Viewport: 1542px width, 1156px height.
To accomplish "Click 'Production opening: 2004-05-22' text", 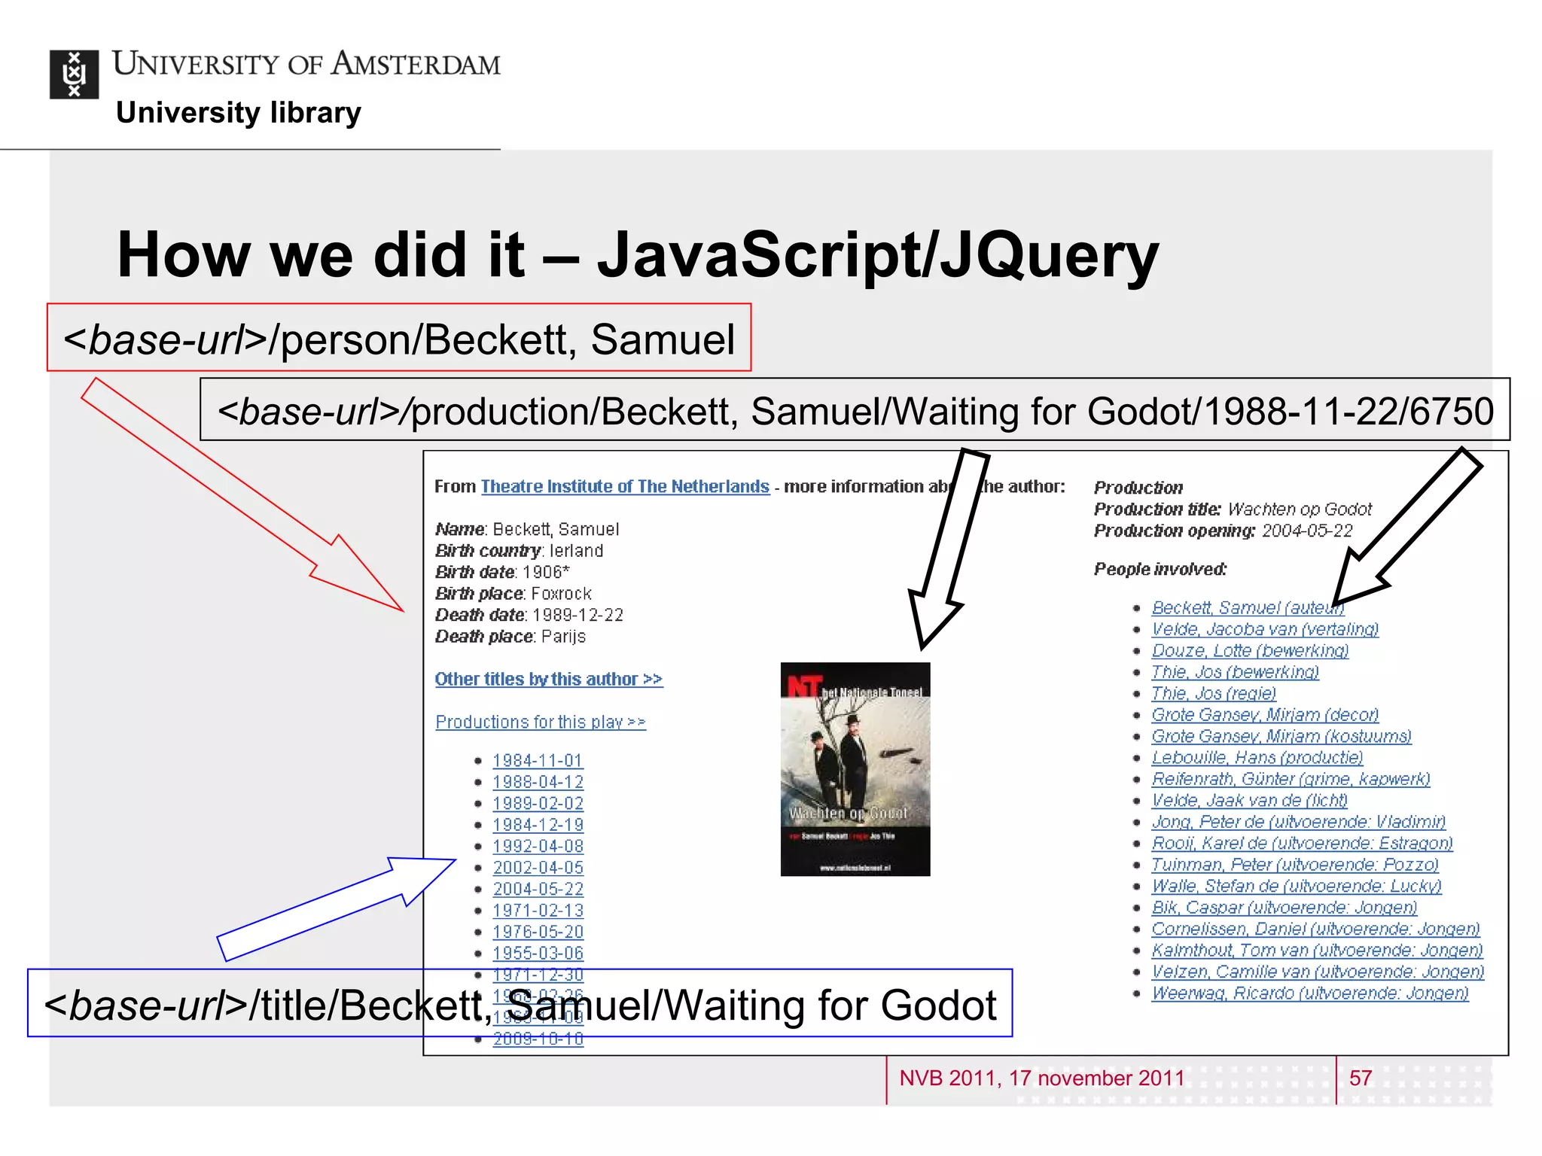I will (1224, 531).
